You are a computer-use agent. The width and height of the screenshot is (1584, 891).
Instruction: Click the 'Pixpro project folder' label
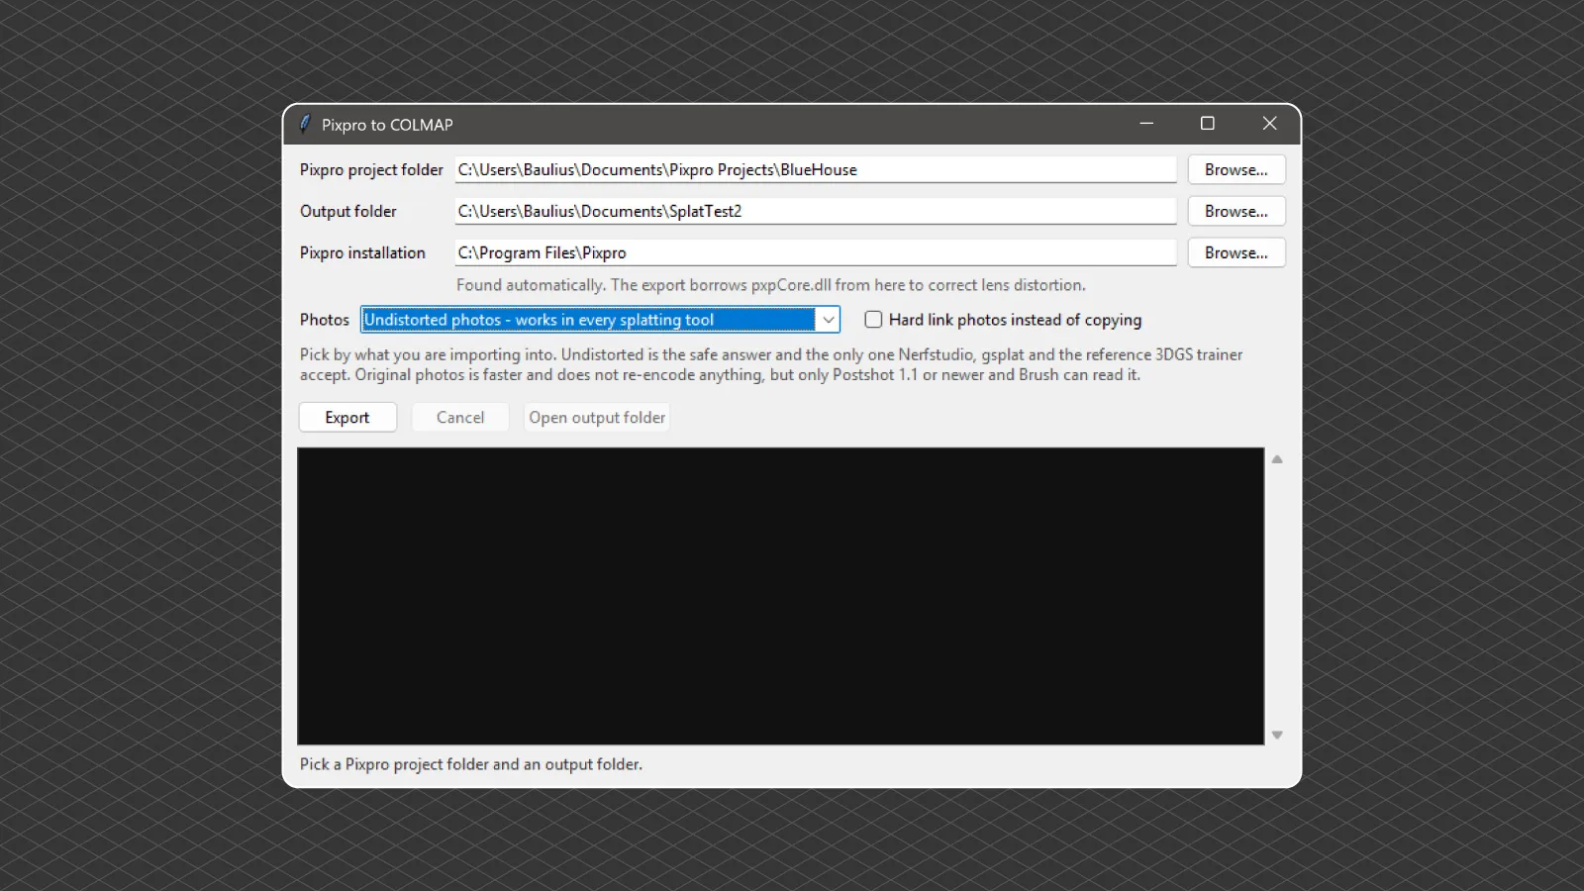371,169
